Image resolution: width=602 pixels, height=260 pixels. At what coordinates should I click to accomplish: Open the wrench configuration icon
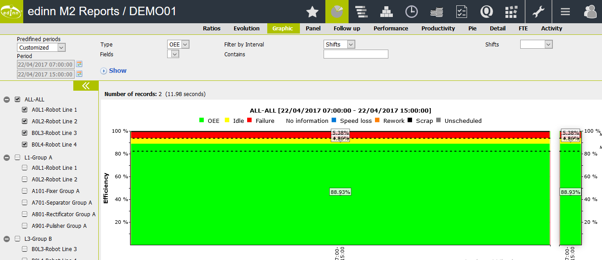tap(539, 12)
